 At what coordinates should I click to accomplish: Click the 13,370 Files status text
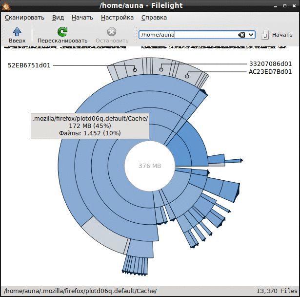(277, 291)
